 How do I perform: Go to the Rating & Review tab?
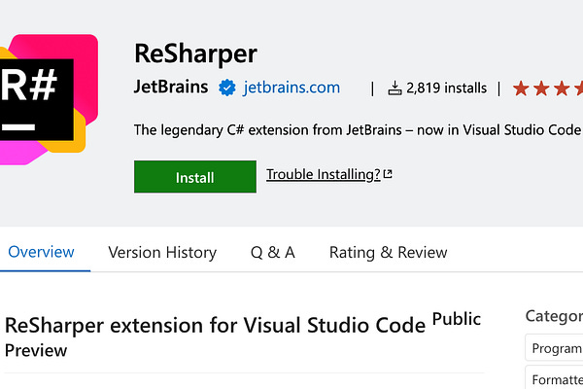(388, 253)
